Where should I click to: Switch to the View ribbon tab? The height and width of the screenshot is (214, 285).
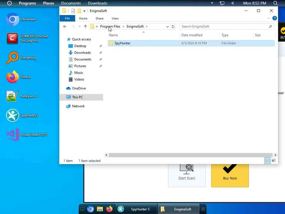click(x=115, y=18)
